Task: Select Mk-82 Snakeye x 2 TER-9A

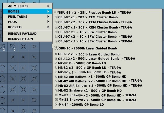Action: tap(96, 95)
